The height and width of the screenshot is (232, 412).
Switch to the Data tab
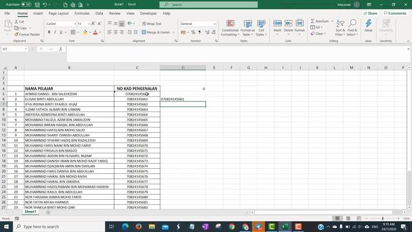99,13
